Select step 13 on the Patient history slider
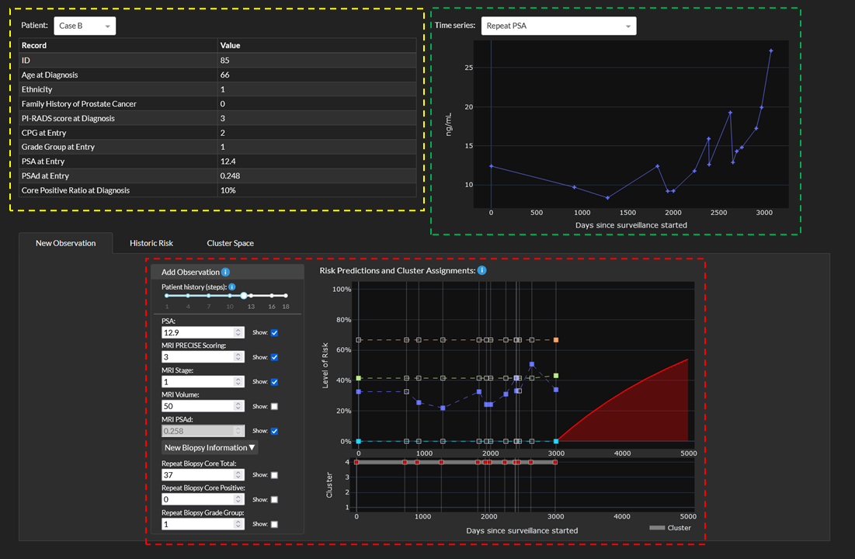The height and width of the screenshot is (559, 855). coord(249,296)
